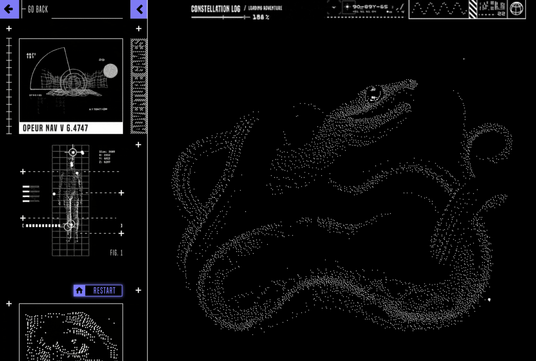Open the waveform monitor panel at the top
The image size is (536, 361).
pyautogui.click(x=438, y=9)
